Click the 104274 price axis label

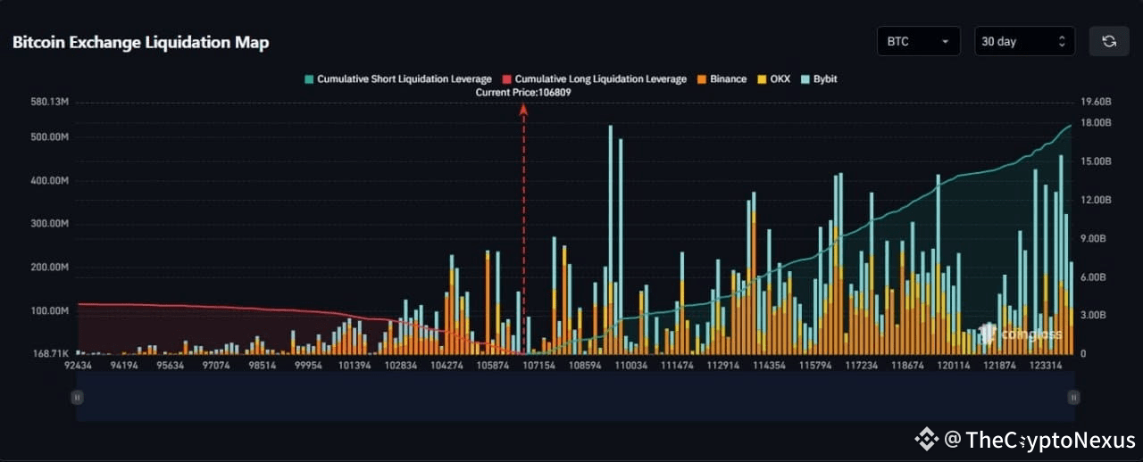[x=446, y=366]
